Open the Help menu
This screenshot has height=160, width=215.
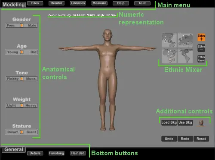pos(121,3)
